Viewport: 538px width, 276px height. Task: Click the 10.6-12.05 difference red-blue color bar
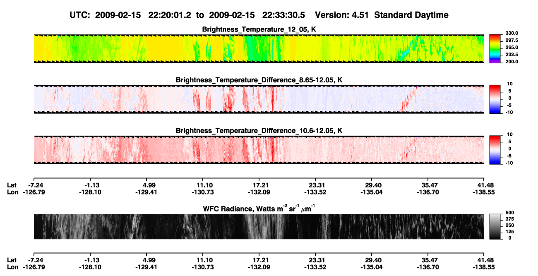tap(496, 149)
